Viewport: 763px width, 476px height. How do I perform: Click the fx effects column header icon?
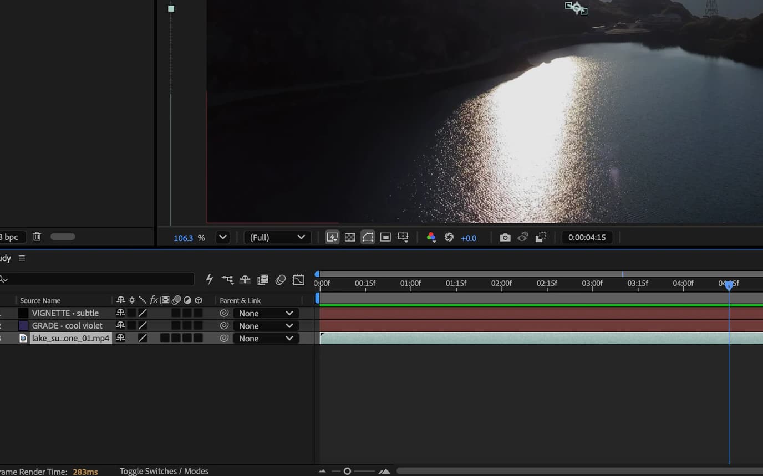(x=154, y=300)
